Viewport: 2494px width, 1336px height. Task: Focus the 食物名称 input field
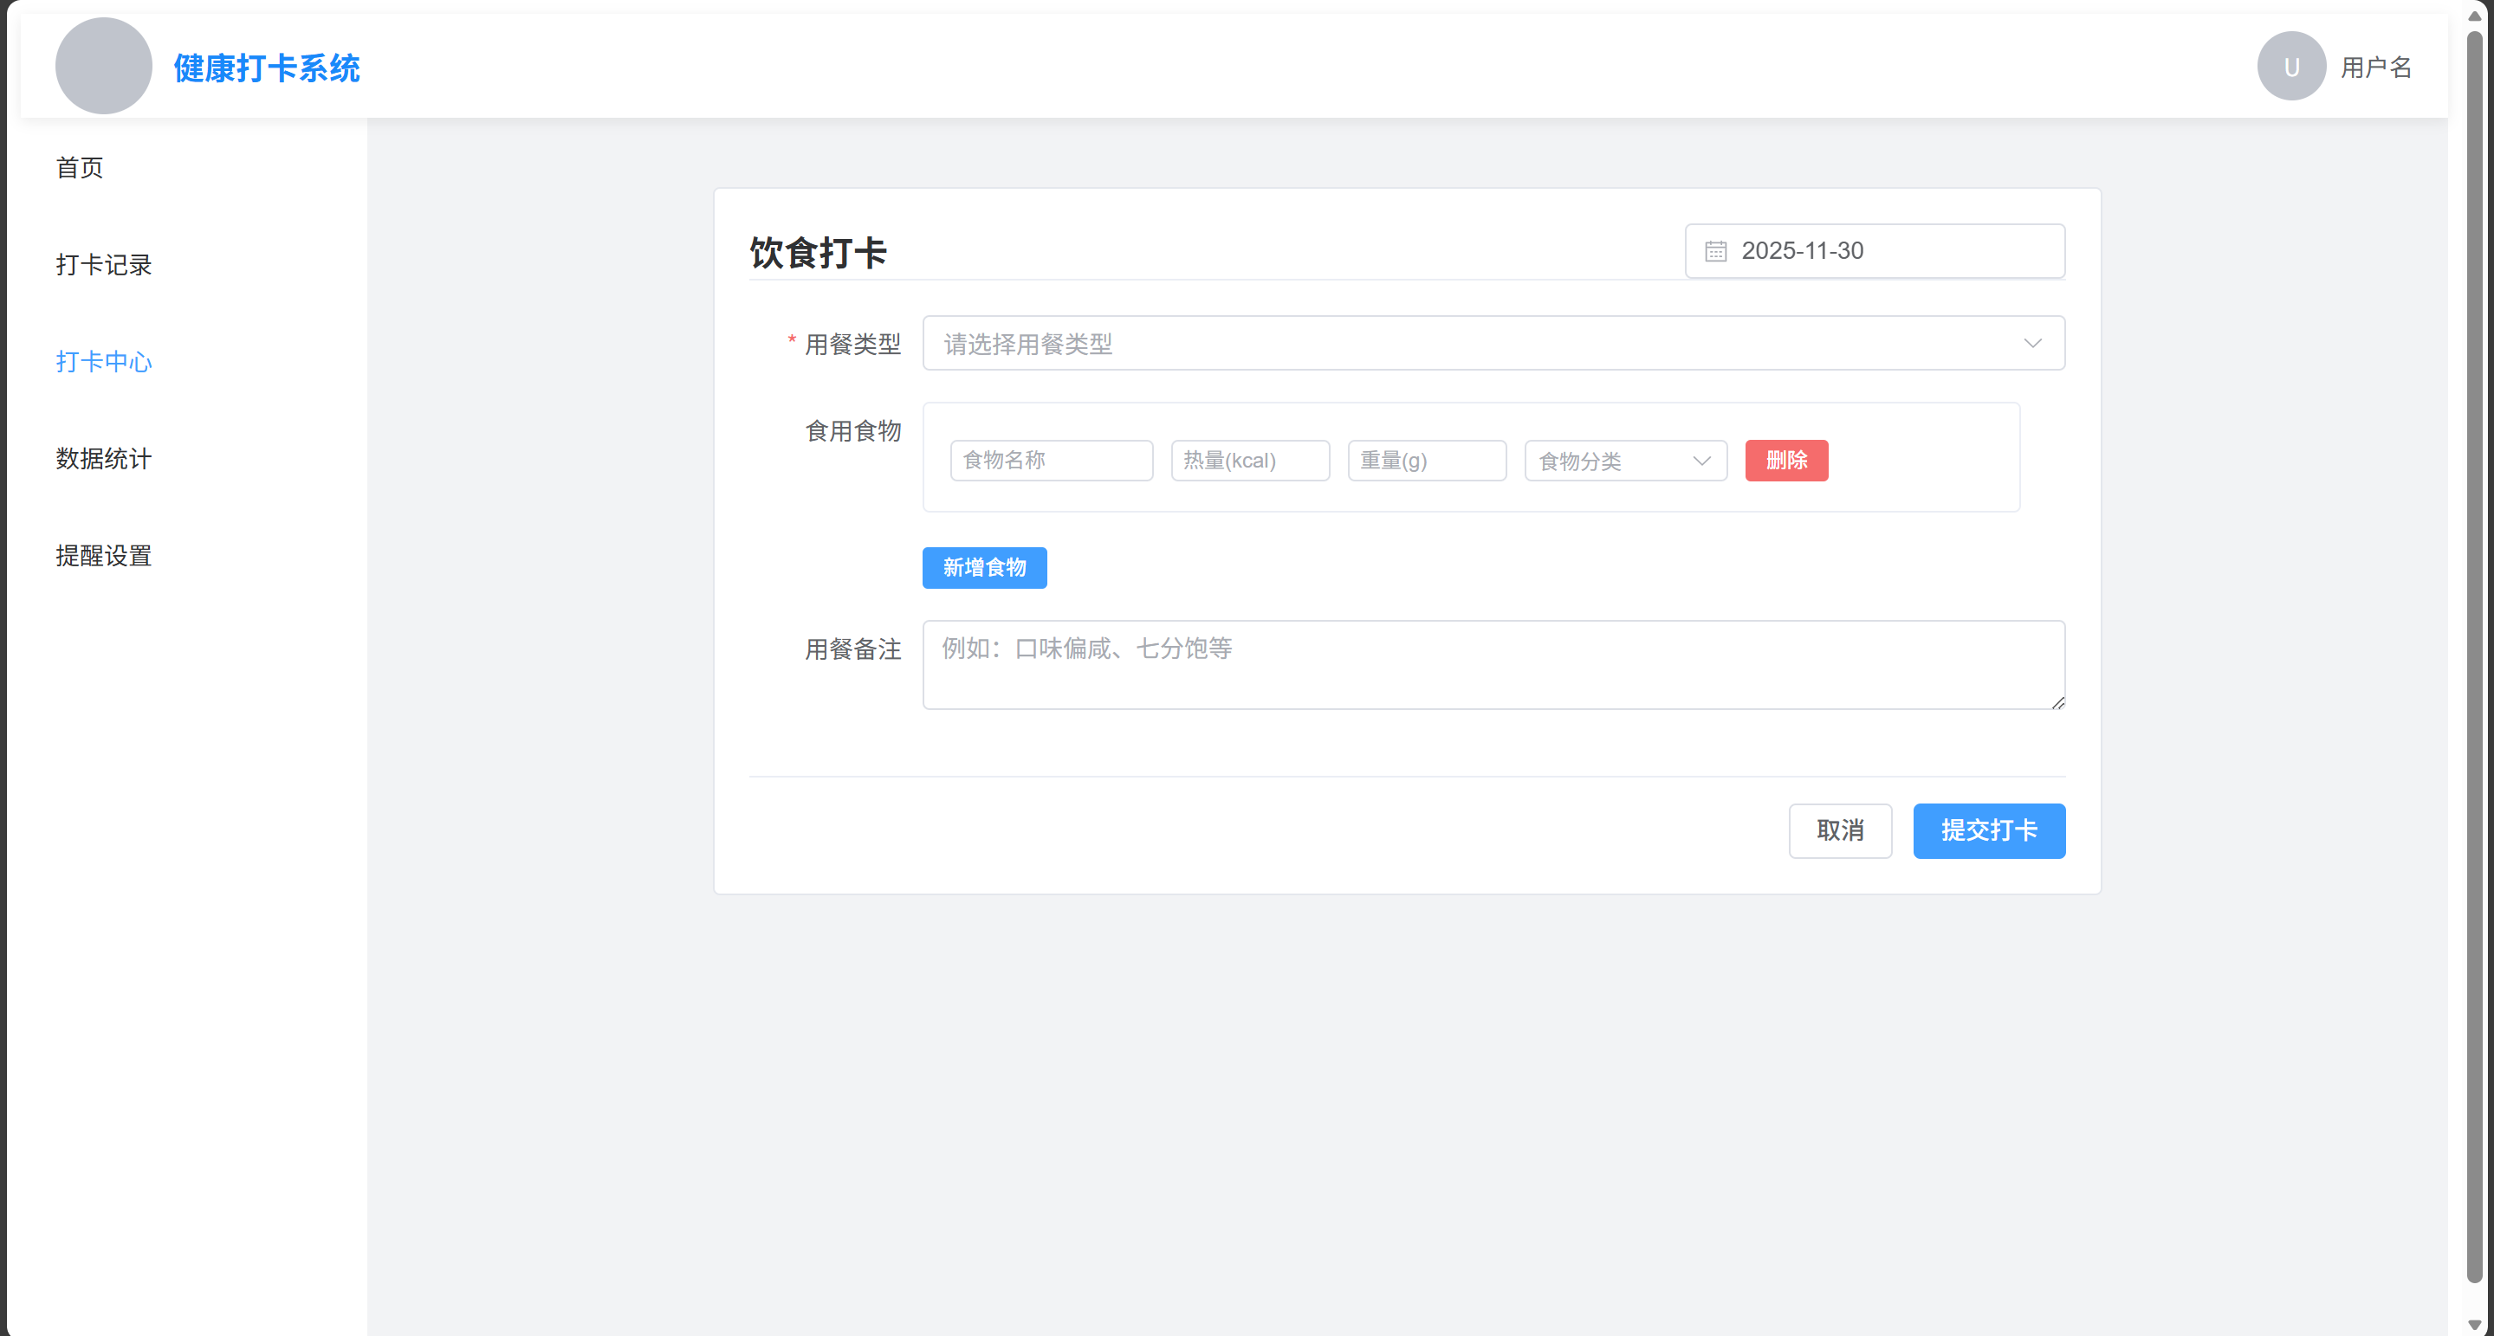(1051, 461)
